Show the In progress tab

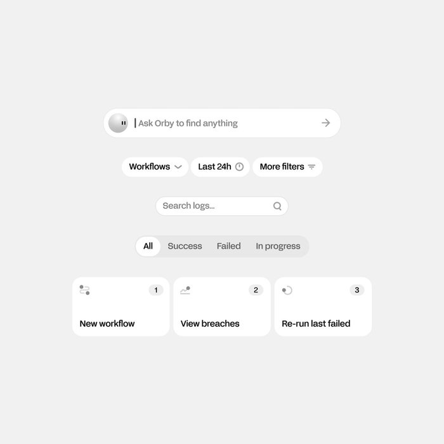click(x=278, y=246)
